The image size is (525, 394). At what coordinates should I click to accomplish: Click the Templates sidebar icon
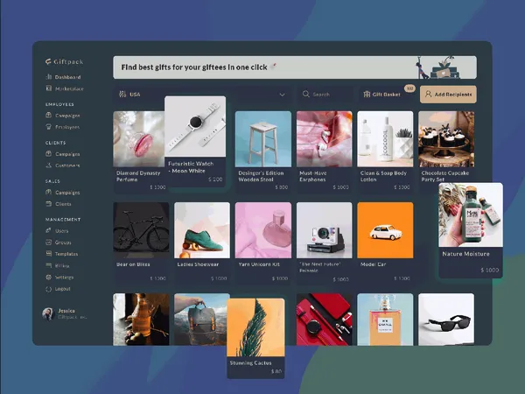pos(48,254)
